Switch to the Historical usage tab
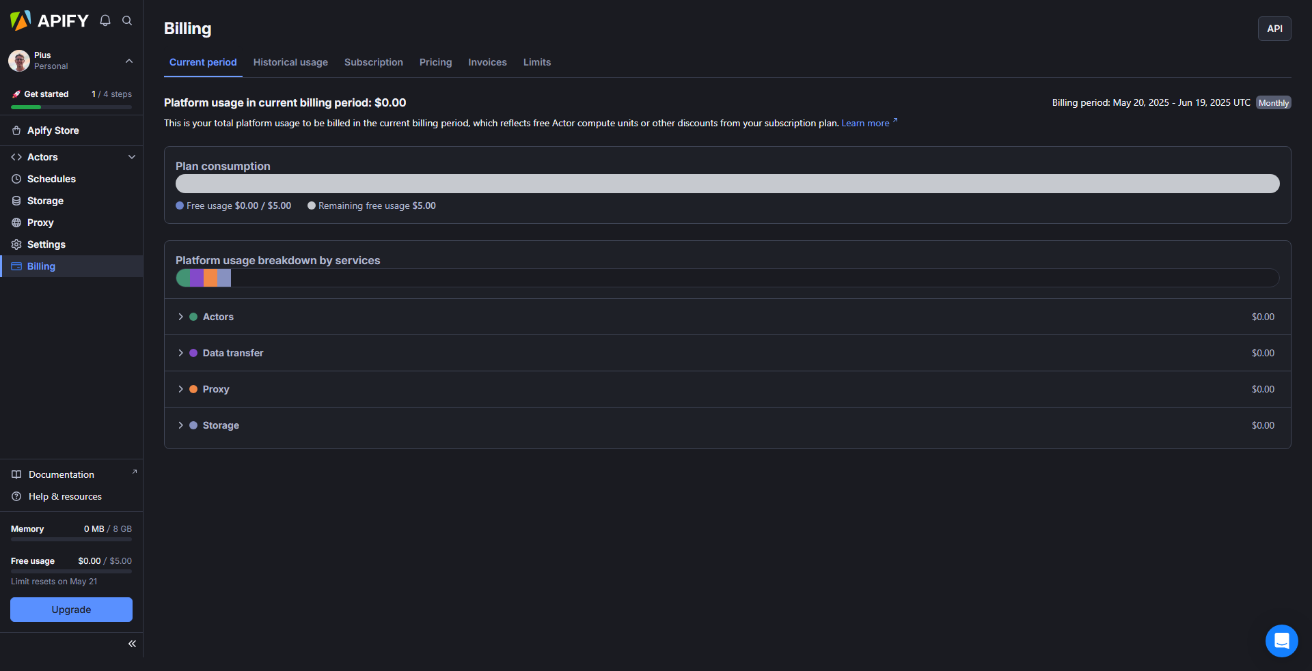1312x671 pixels. tap(290, 62)
